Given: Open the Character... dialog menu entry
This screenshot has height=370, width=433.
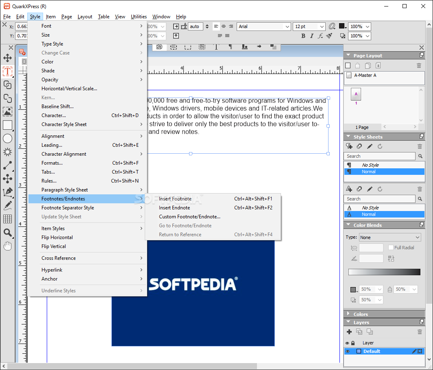Looking at the screenshot, I should pos(87,115).
